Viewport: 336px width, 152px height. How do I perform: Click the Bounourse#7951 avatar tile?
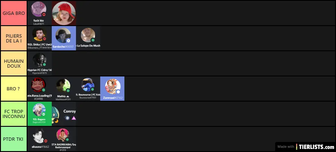coord(88,89)
